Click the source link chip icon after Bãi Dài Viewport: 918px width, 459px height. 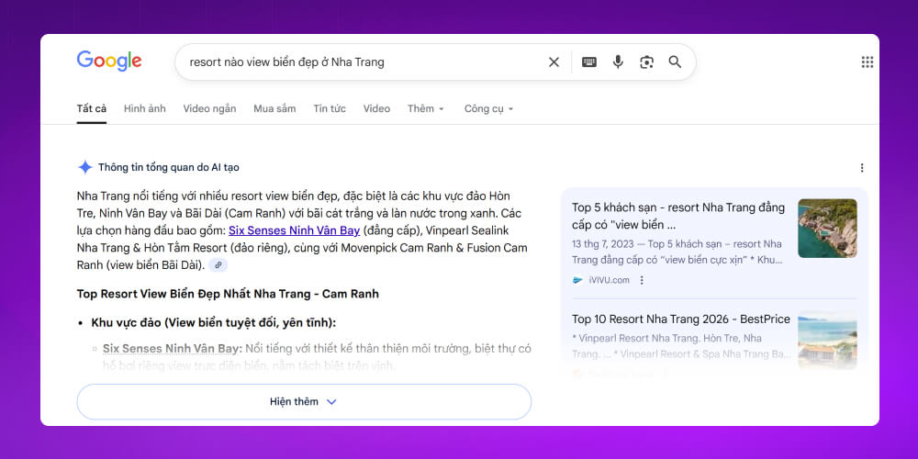tap(218, 265)
